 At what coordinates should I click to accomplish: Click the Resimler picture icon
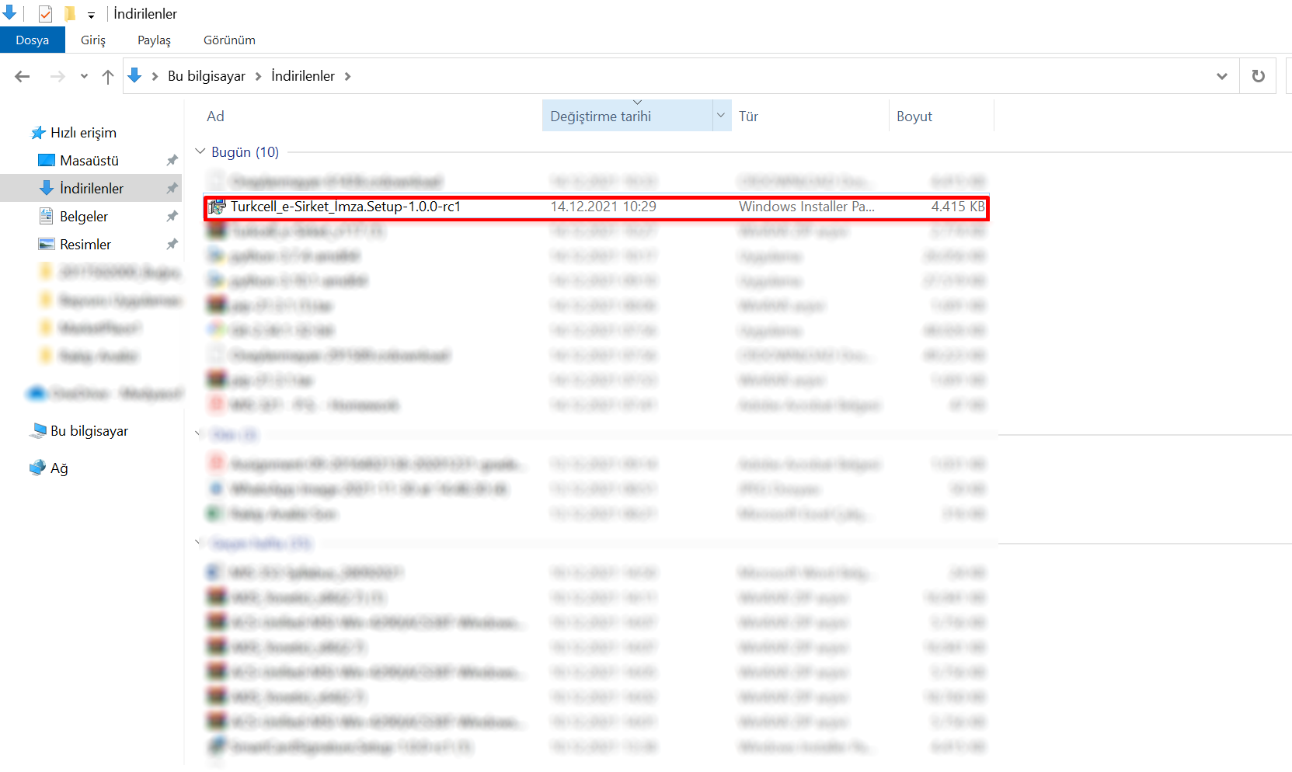[x=47, y=244]
